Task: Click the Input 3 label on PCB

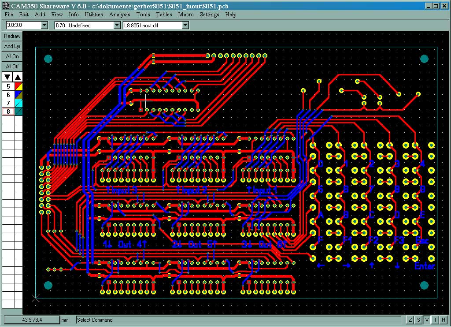Action: [x=122, y=190]
